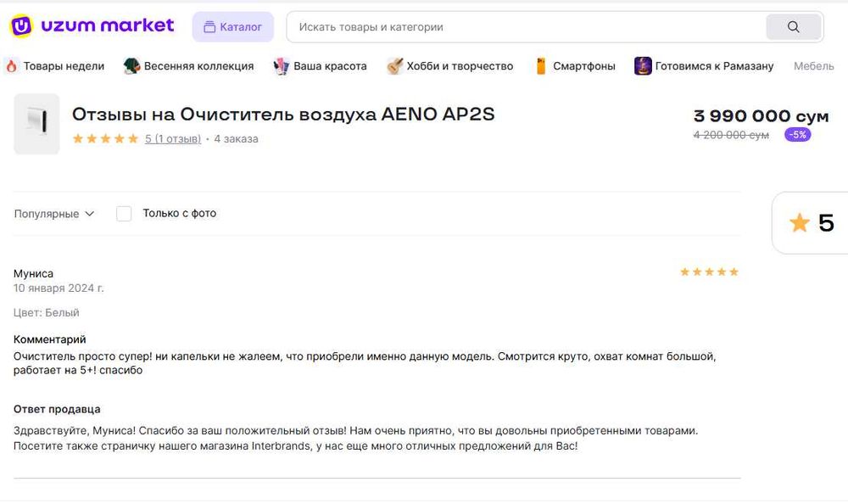This screenshot has height=504, width=848.
Task: Click the guitar icon beside Хобби и творчество
Action: coord(395,66)
